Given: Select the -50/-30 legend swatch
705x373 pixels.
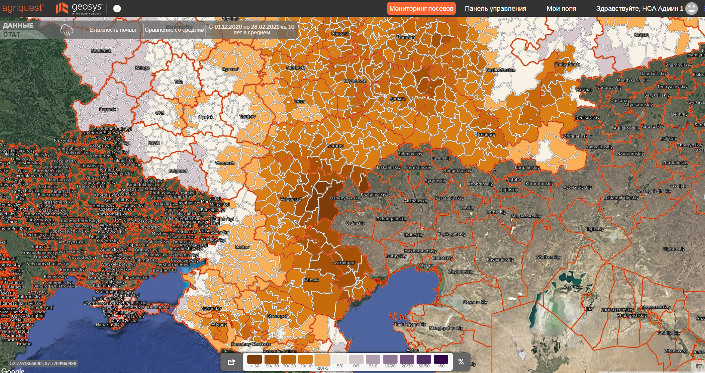Looking at the screenshot, I should pyautogui.click(x=272, y=360).
